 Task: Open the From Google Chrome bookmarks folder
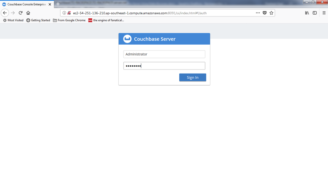click(69, 20)
